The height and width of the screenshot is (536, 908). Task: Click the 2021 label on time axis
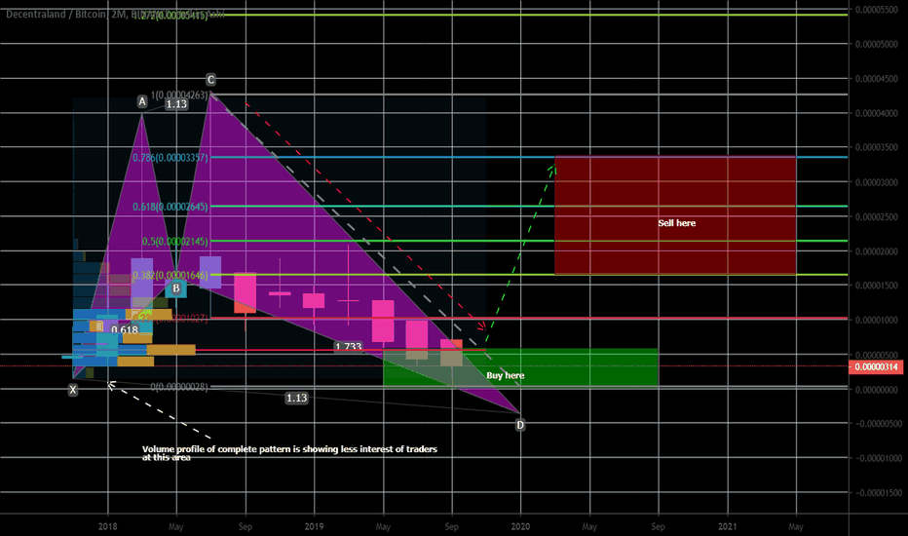[728, 526]
